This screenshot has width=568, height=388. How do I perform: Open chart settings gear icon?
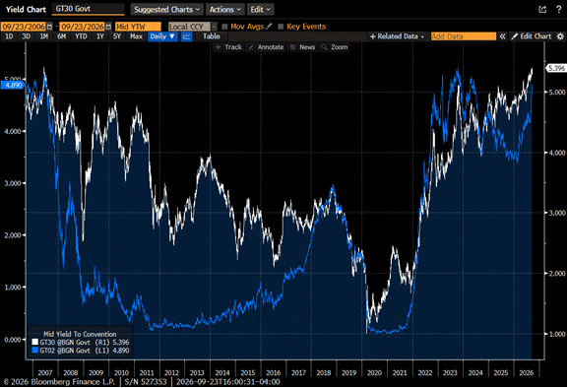560,36
